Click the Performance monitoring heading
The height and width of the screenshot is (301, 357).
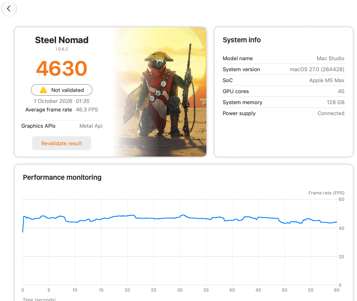pyautogui.click(x=62, y=177)
